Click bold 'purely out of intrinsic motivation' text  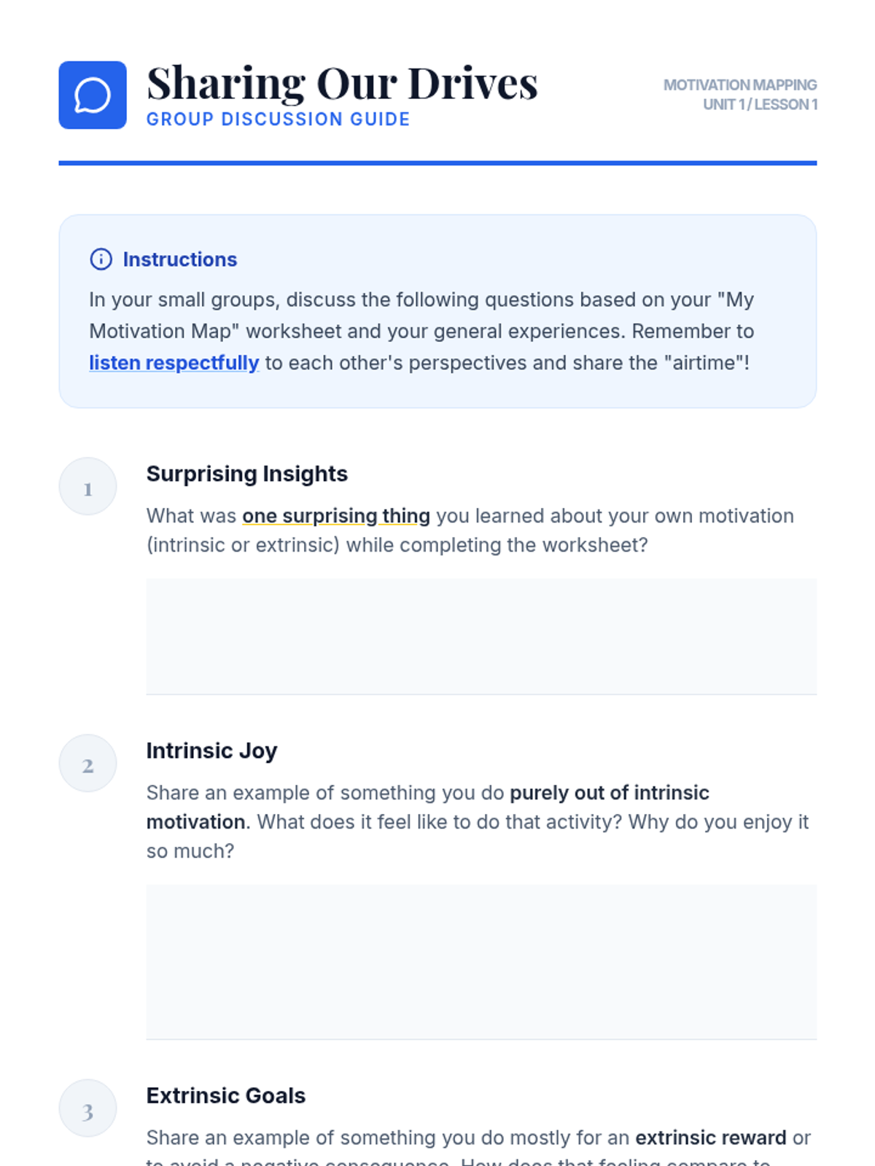tap(428, 807)
